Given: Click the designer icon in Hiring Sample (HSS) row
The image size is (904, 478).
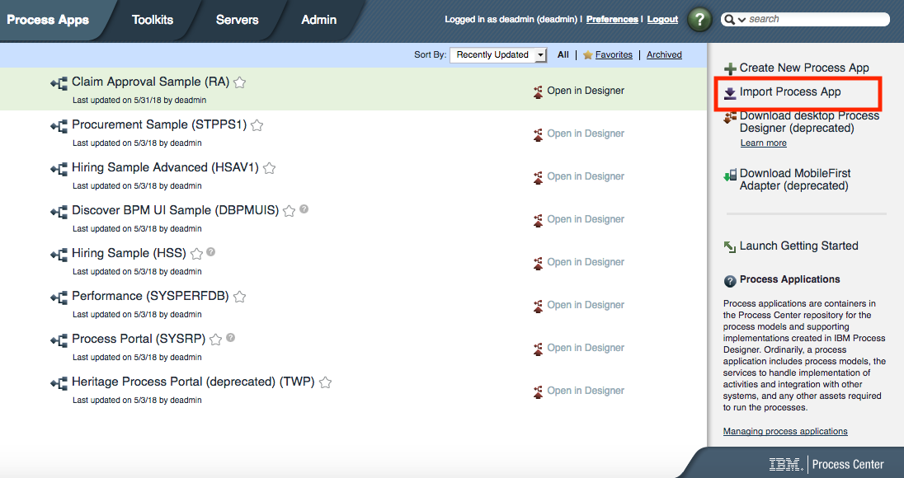Looking at the screenshot, I should tap(538, 263).
